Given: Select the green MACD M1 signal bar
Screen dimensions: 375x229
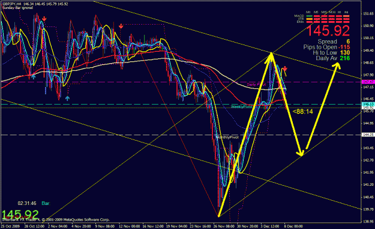Looking at the screenshot, I should pos(310,16).
